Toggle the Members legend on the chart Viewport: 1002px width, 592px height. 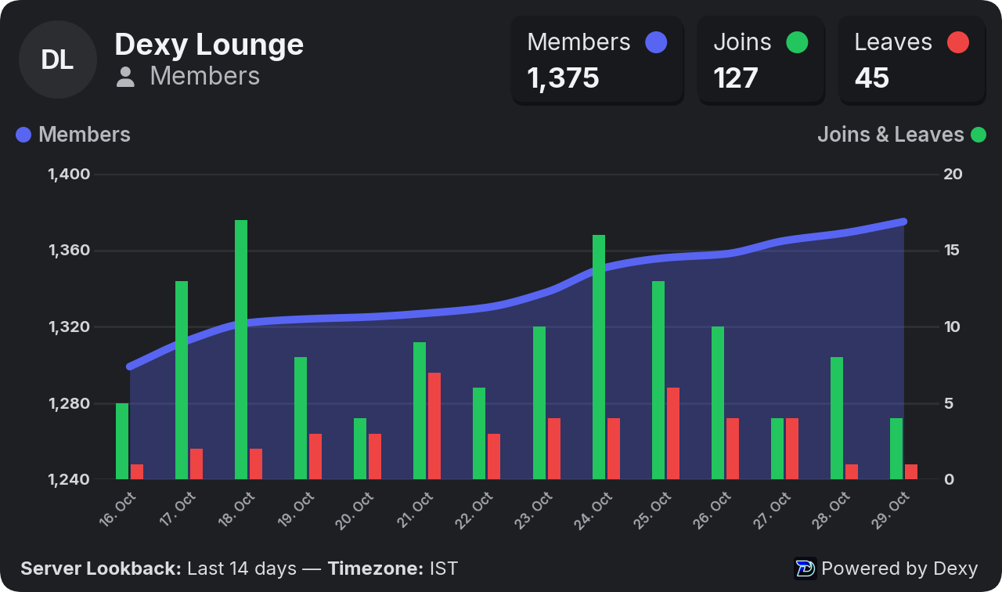[73, 135]
